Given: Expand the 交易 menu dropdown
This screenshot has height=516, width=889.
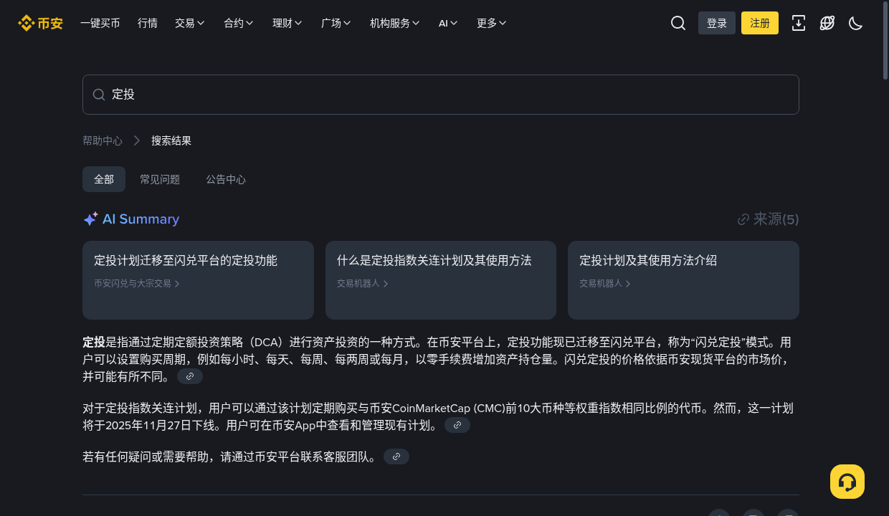Looking at the screenshot, I should point(190,23).
